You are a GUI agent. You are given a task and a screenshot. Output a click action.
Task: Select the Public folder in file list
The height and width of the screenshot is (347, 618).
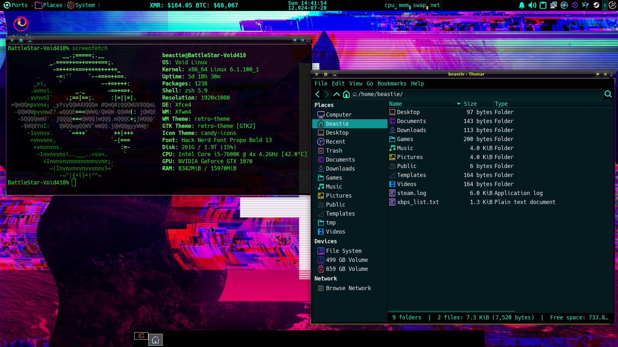pos(501,166)
